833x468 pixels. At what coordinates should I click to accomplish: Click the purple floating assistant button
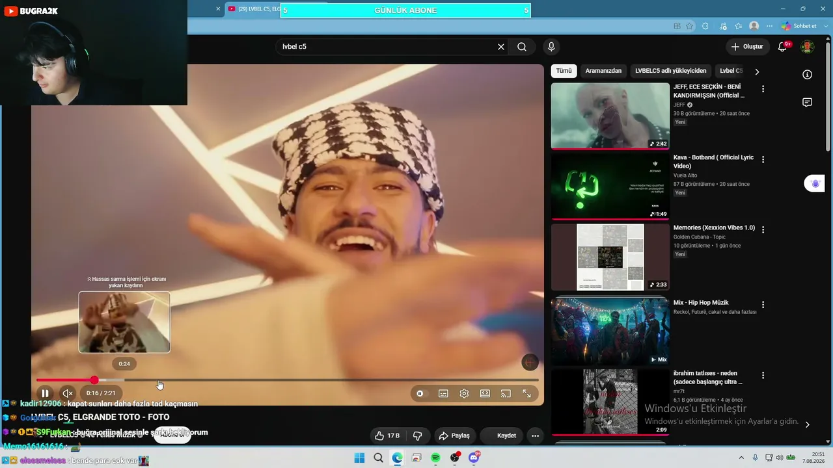815,184
